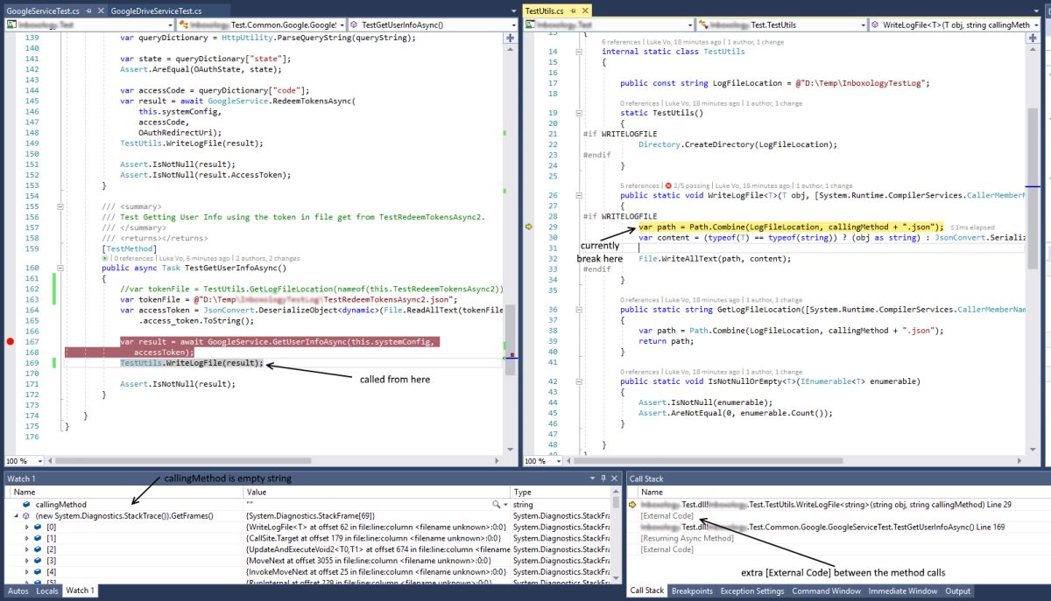Click 'Luke Vo, 6 minutes ago' CodeLens link
This screenshot has width=1051, height=601.
coord(194,259)
